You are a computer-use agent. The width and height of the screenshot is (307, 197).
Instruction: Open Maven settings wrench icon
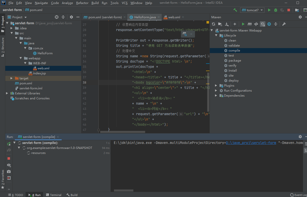tap(284, 24)
